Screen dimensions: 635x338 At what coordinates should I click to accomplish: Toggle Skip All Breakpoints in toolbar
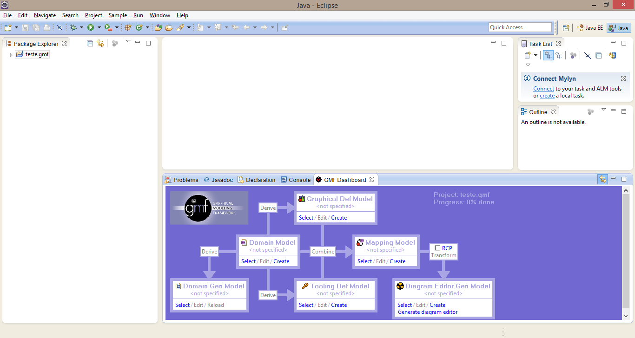click(x=60, y=28)
